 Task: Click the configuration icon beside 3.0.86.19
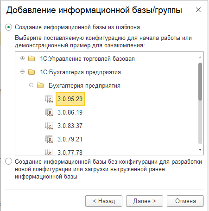[49, 112]
